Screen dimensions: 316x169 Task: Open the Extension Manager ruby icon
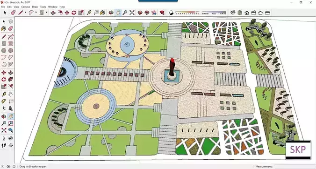tap(162, 13)
